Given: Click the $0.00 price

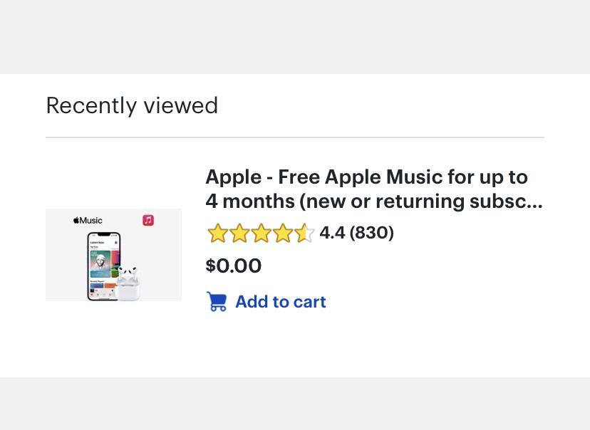Looking at the screenshot, I should (234, 266).
